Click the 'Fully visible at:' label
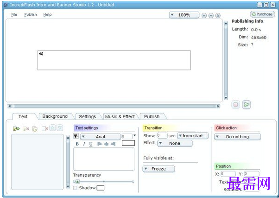Image resolution: width=279 pixels, height=198 pixels. (159, 158)
